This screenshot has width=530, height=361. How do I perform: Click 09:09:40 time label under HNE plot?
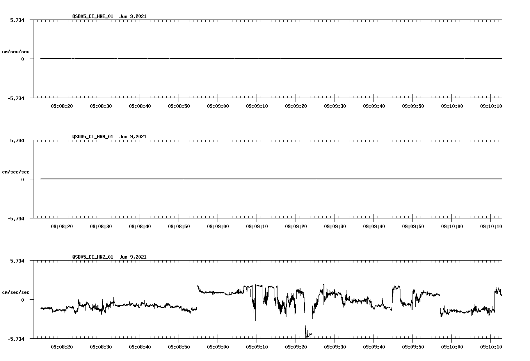tap(374, 106)
